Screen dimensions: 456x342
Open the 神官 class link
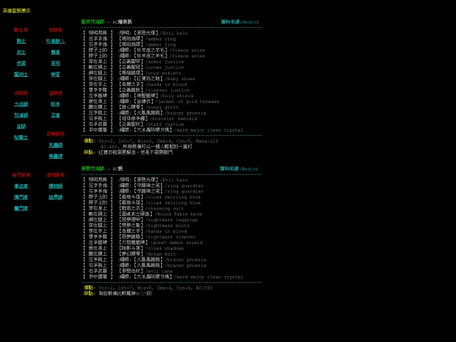tap(55, 74)
